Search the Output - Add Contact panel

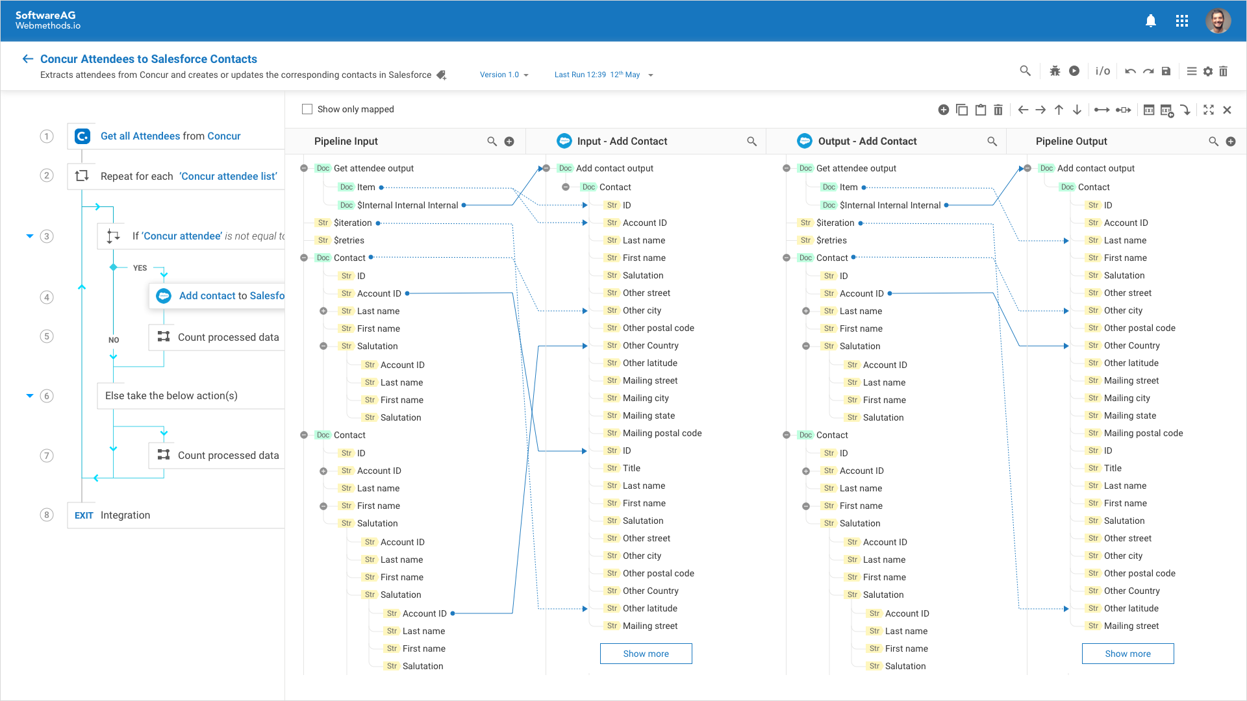992,141
